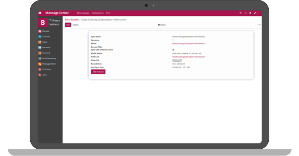Toggle Sync with Different Model checkbox

tap(173, 50)
